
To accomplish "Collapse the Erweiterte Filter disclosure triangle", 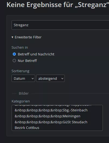I will click(x=12, y=37).
